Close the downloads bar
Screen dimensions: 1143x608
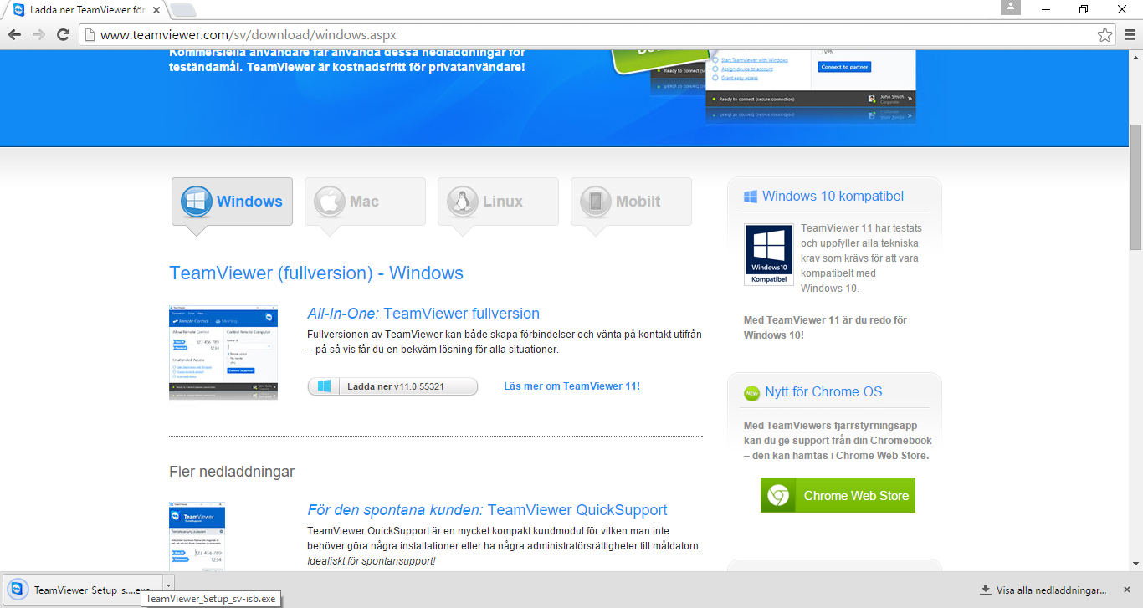[x=1127, y=590]
